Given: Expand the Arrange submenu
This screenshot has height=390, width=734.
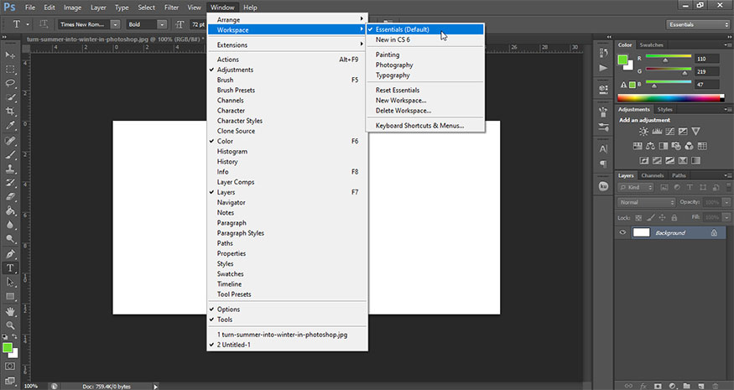Looking at the screenshot, I should 288,19.
